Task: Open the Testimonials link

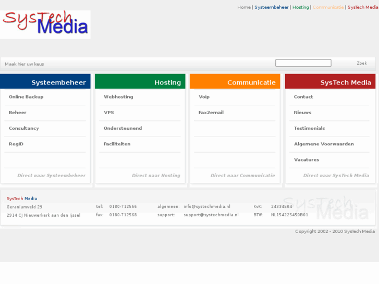Action: tap(309, 128)
